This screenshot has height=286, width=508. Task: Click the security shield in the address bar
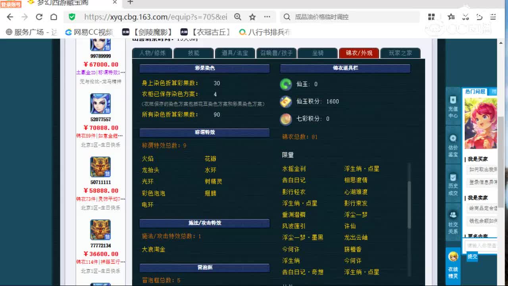click(x=71, y=17)
